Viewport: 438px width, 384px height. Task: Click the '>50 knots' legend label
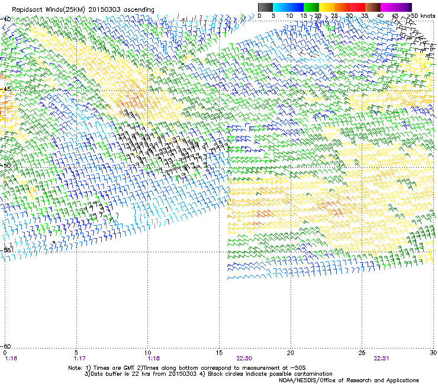tap(421, 15)
